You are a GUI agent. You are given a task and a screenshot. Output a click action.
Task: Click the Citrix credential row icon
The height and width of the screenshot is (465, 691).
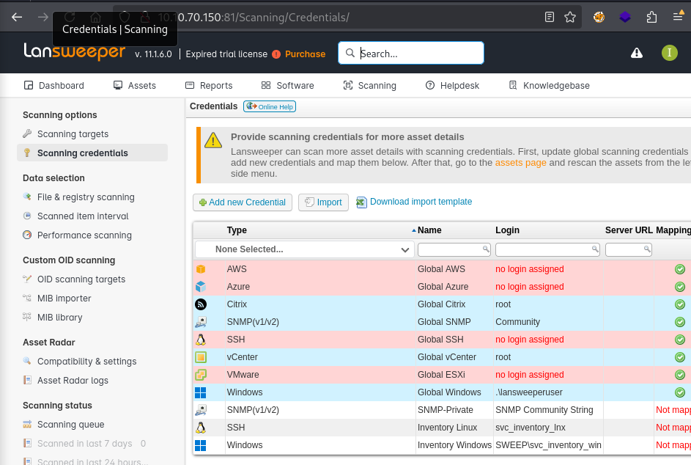click(201, 304)
